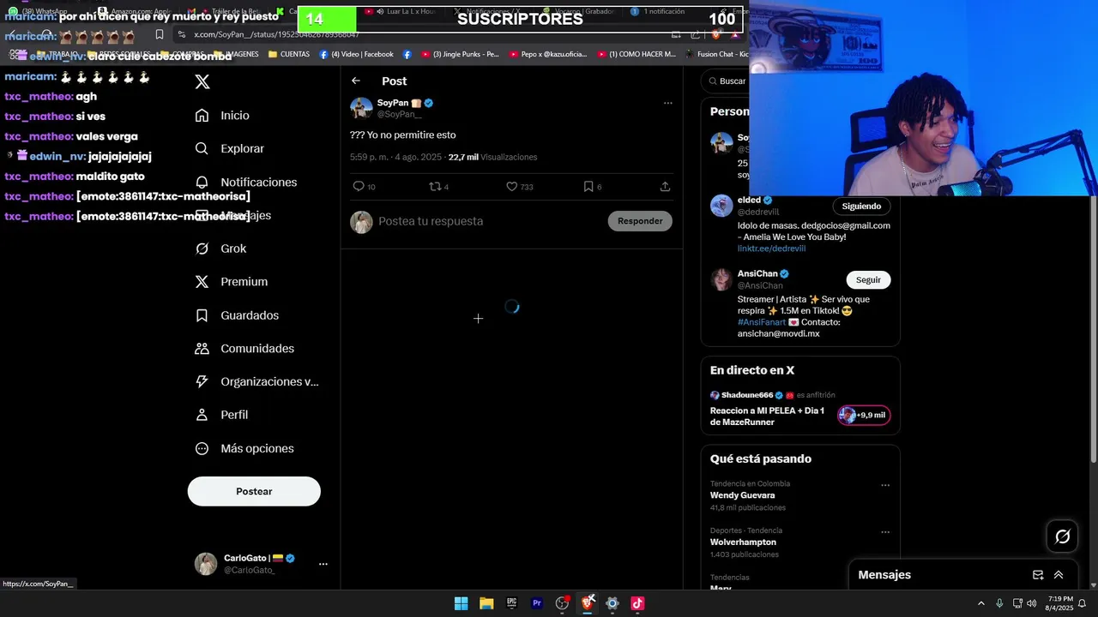
Task: Click the Inicio house icon
Action: pyautogui.click(x=202, y=116)
